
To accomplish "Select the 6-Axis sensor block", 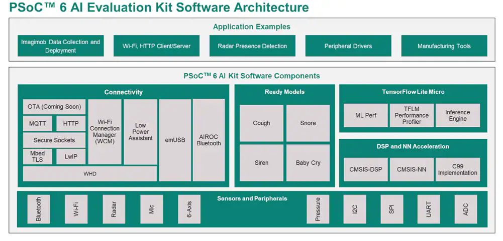I will coord(189,209).
